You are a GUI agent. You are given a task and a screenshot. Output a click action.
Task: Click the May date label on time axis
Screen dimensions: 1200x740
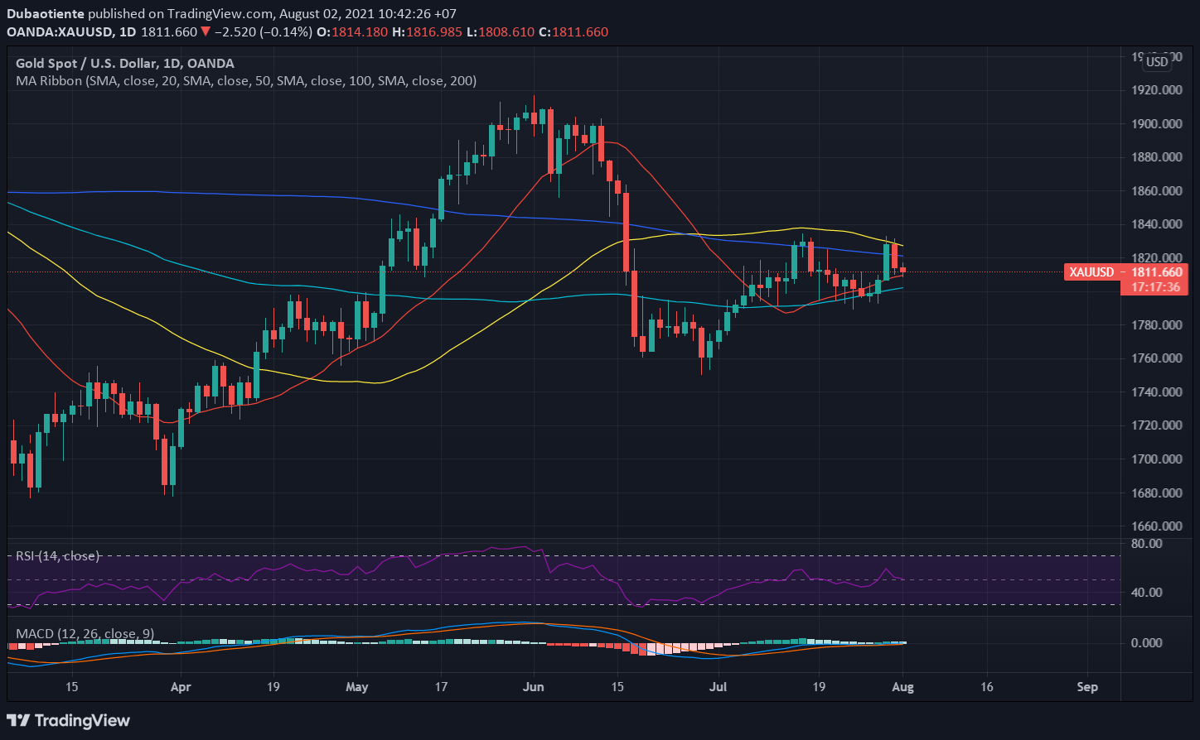coord(356,687)
